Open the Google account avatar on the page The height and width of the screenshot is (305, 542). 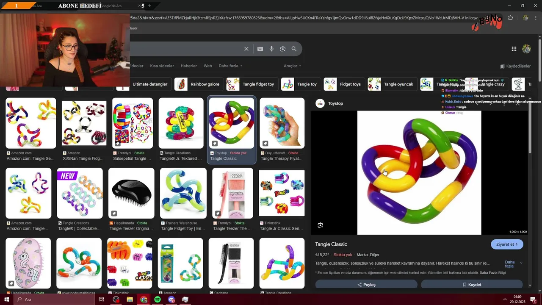pyautogui.click(x=526, y=49)
